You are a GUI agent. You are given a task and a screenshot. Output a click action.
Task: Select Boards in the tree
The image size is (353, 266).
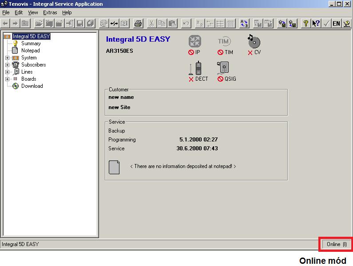[28, 79]
